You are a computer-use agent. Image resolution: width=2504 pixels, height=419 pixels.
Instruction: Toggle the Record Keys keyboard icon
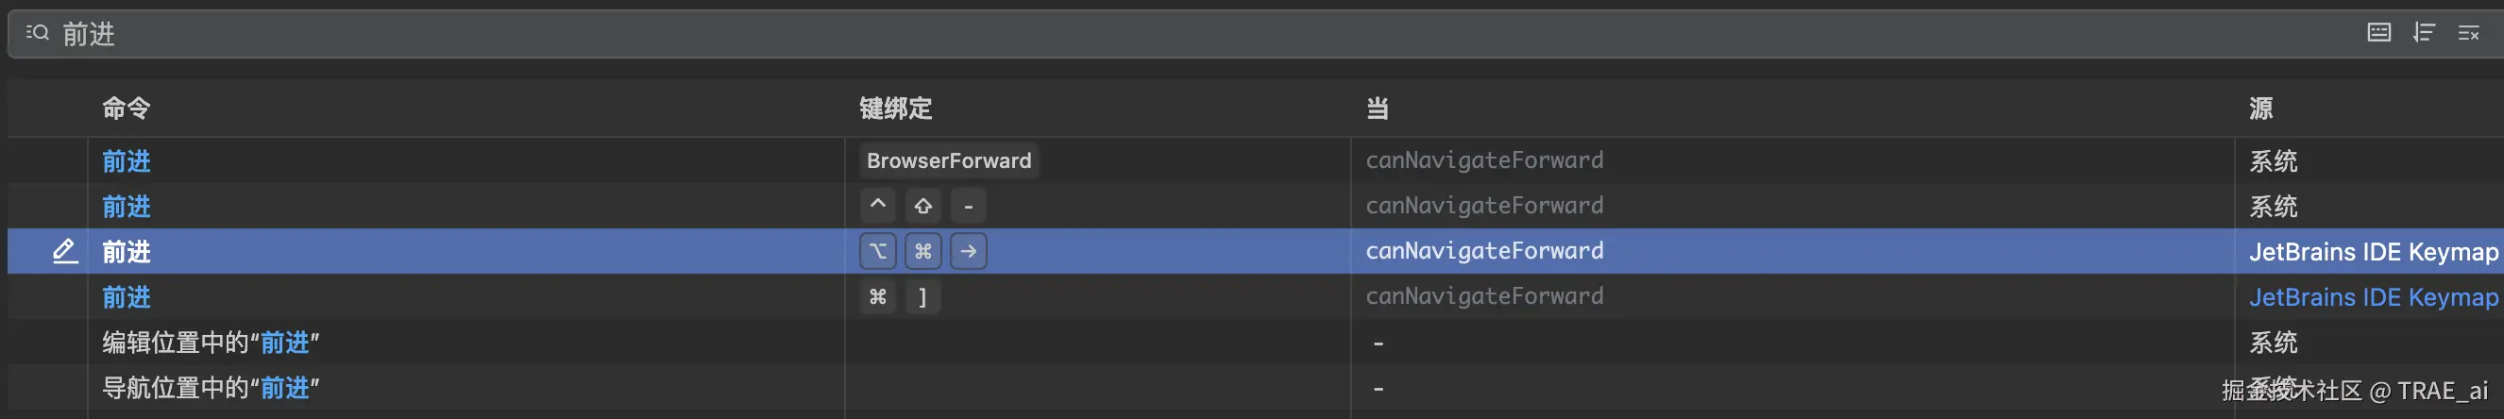[x=2378, y=33]
